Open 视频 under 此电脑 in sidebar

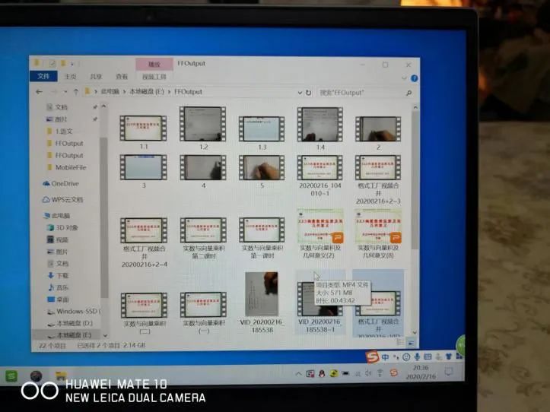coord(58,239)
